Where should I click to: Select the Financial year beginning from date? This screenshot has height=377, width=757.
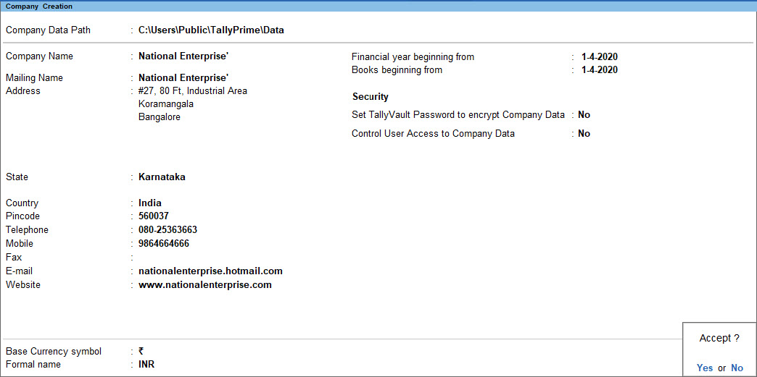point(599,57)
